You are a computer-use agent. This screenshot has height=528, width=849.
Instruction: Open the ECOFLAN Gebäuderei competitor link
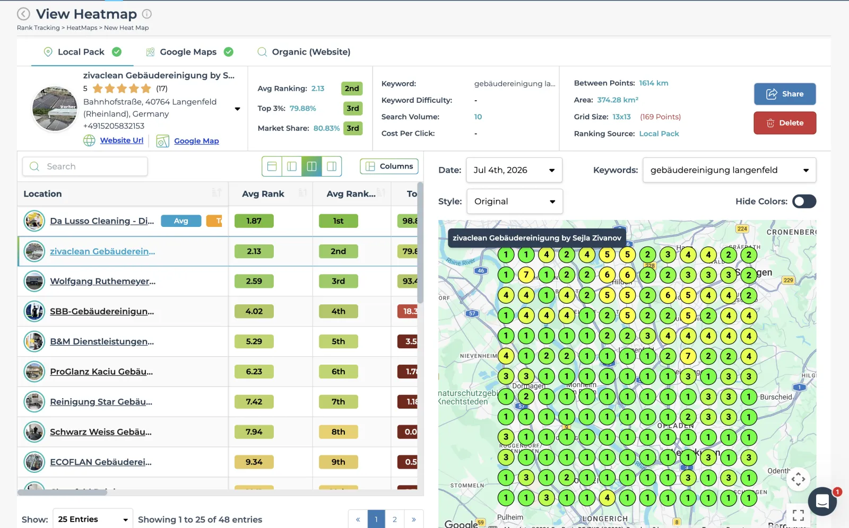(101, 462)
